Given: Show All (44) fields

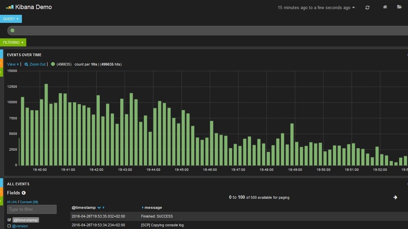Looking at the screenshot, I should point(12,202).
